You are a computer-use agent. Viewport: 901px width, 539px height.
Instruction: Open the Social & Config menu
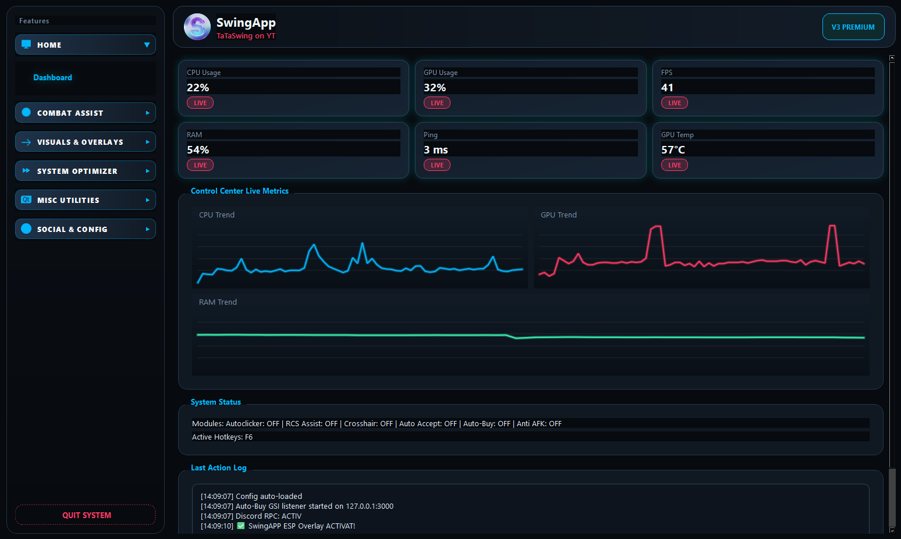86,229
